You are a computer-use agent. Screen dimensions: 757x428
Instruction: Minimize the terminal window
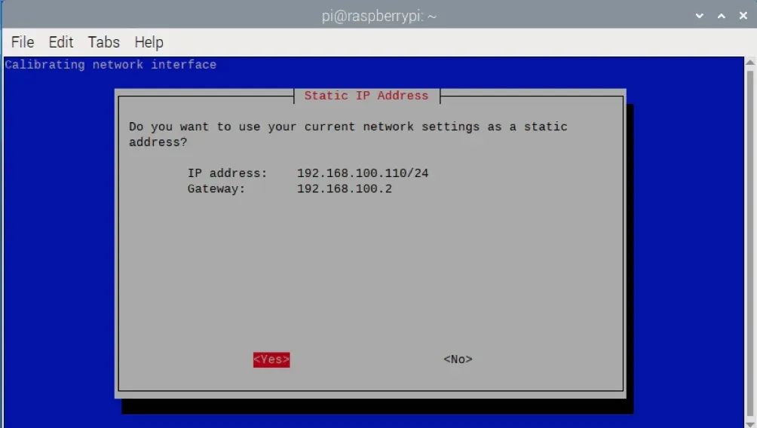tap(700, 16)
